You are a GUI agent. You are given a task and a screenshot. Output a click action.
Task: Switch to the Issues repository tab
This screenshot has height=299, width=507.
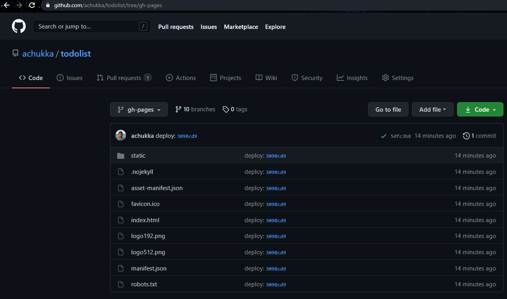click(x=70, y=78)
